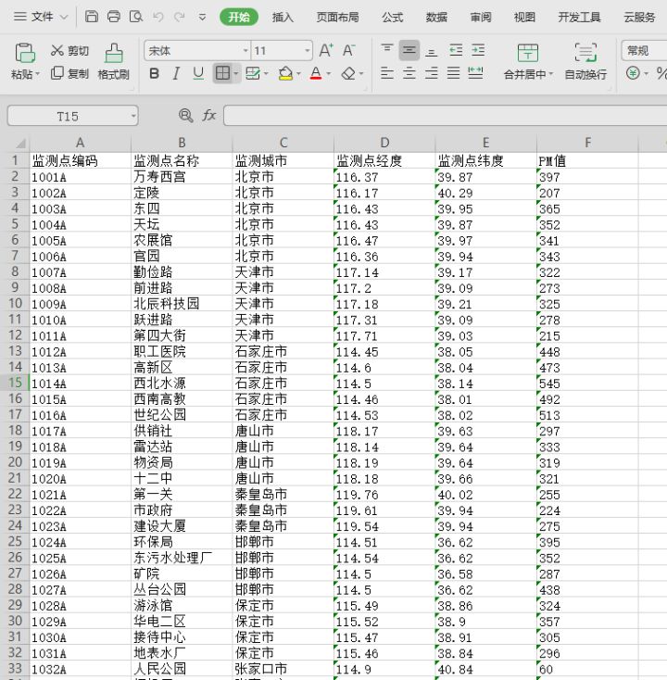This screenshot has height=680, width=667.
Task: Click the Name Box showing T15
Action: click(68, 116)
